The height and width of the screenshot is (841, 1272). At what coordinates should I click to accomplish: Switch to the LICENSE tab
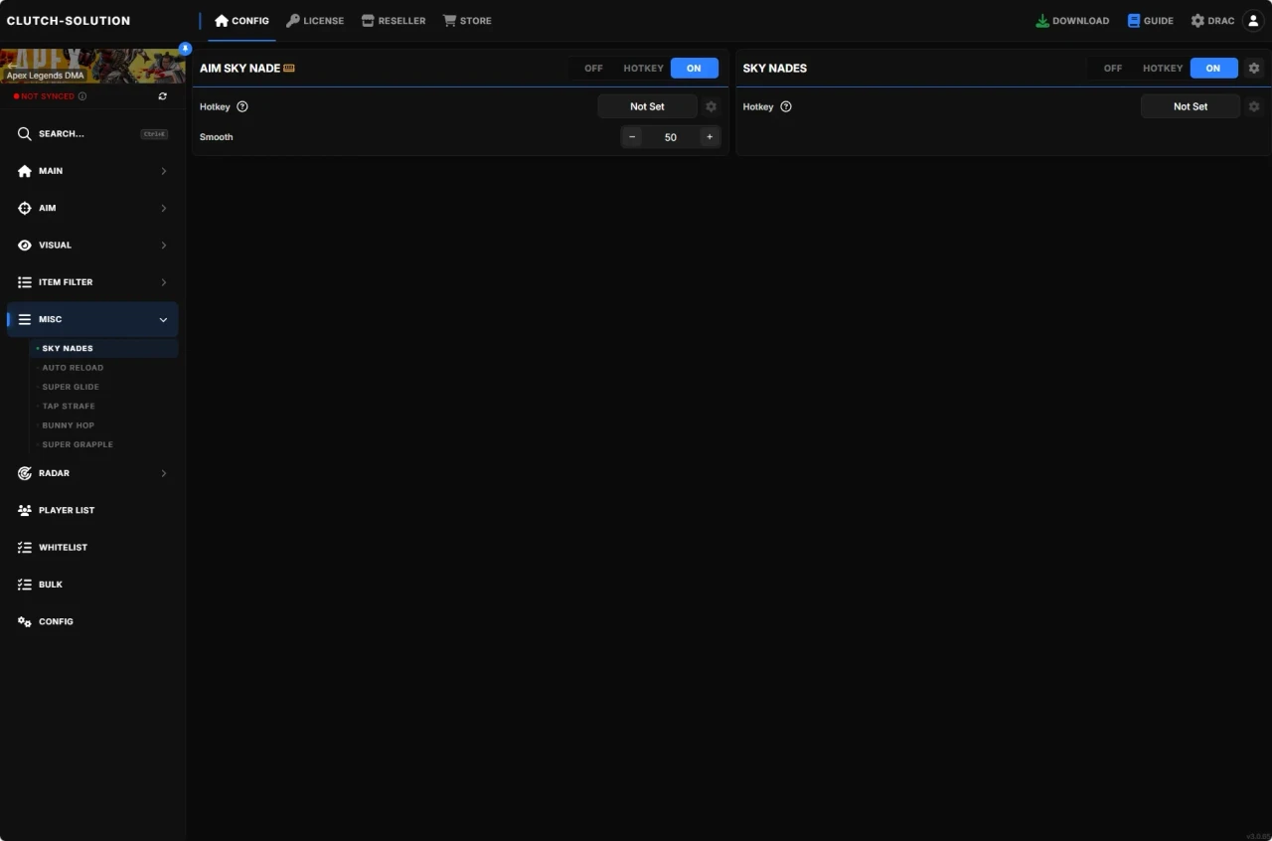click(x=315, y=20)
